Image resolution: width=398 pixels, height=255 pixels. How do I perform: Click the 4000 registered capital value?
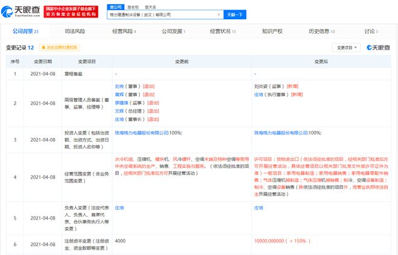click(120, 241)
